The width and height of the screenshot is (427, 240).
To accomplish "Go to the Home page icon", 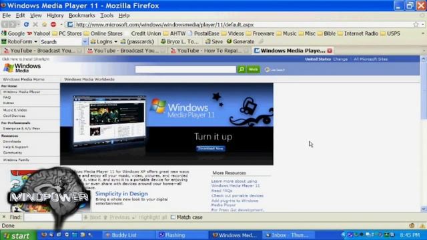I will 45,25.
